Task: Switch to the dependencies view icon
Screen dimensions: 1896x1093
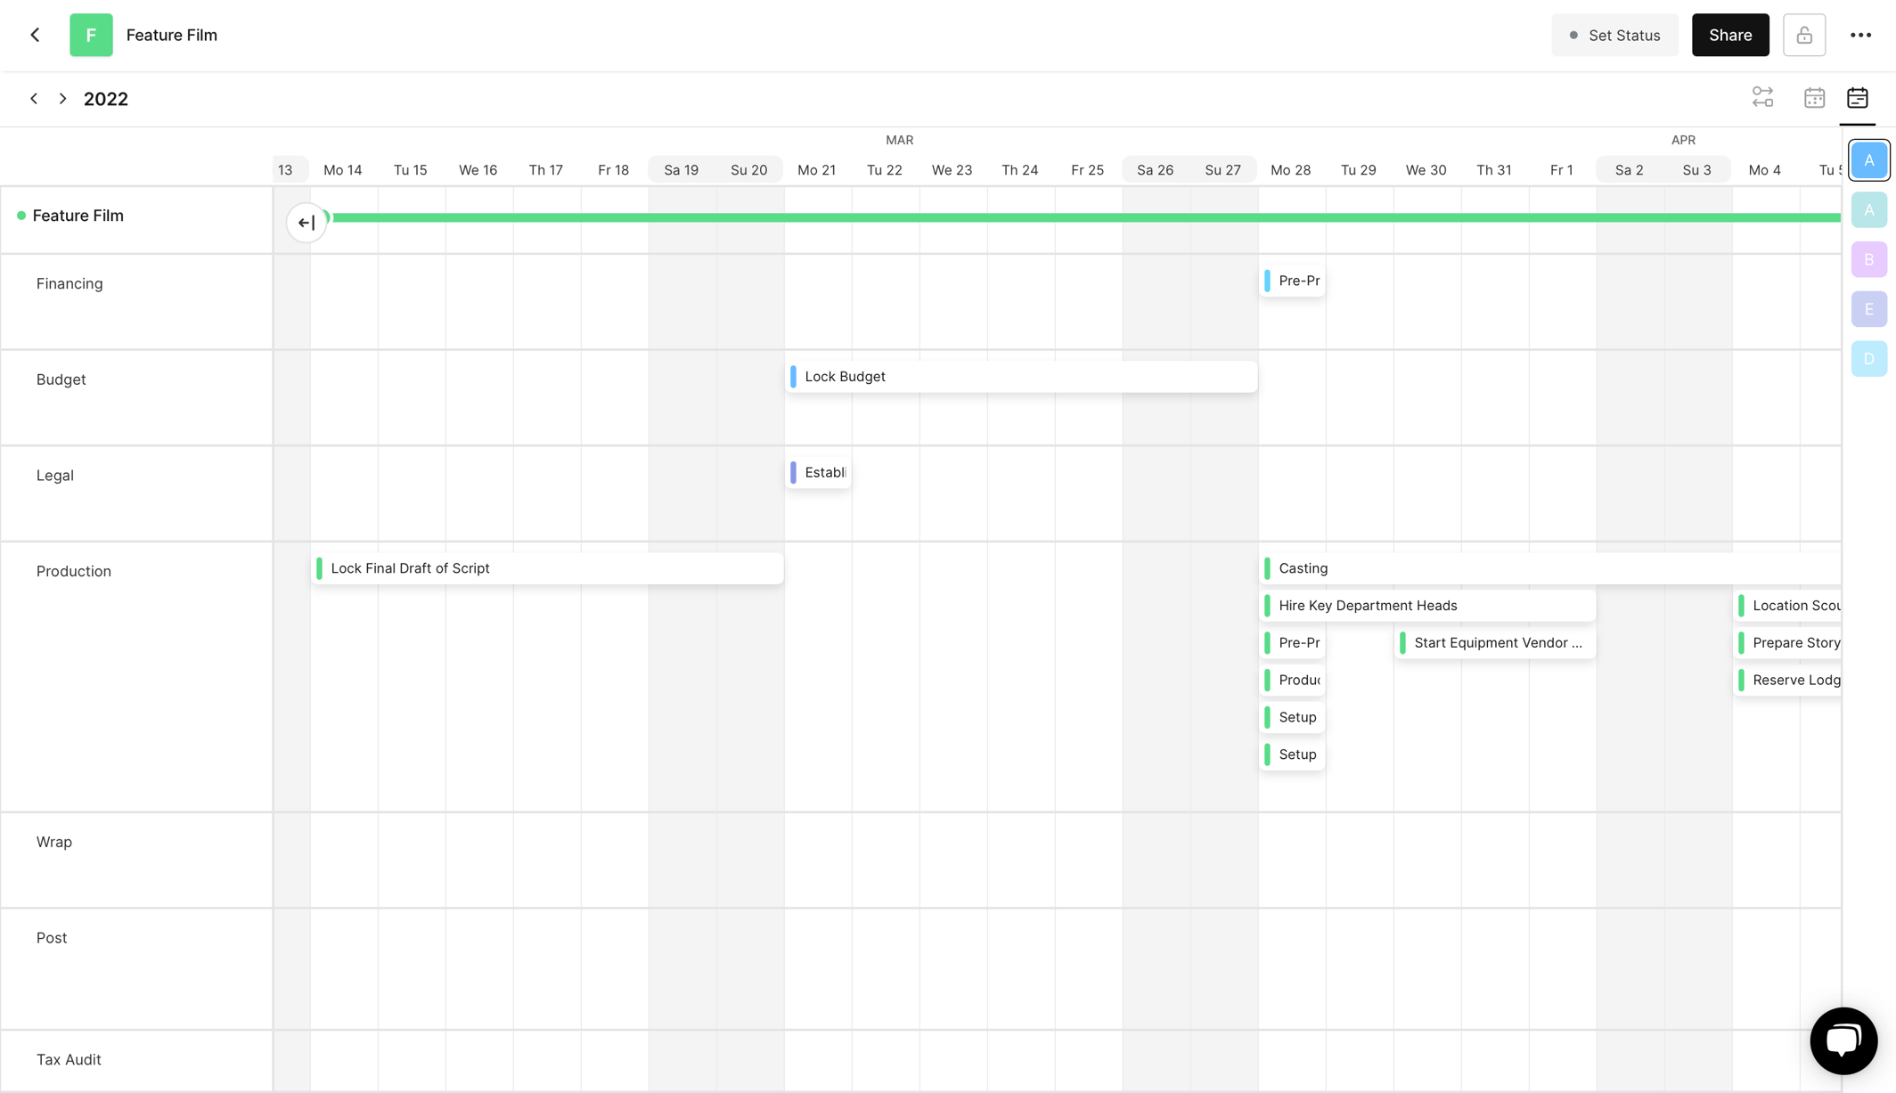Action: [1762, 98]
